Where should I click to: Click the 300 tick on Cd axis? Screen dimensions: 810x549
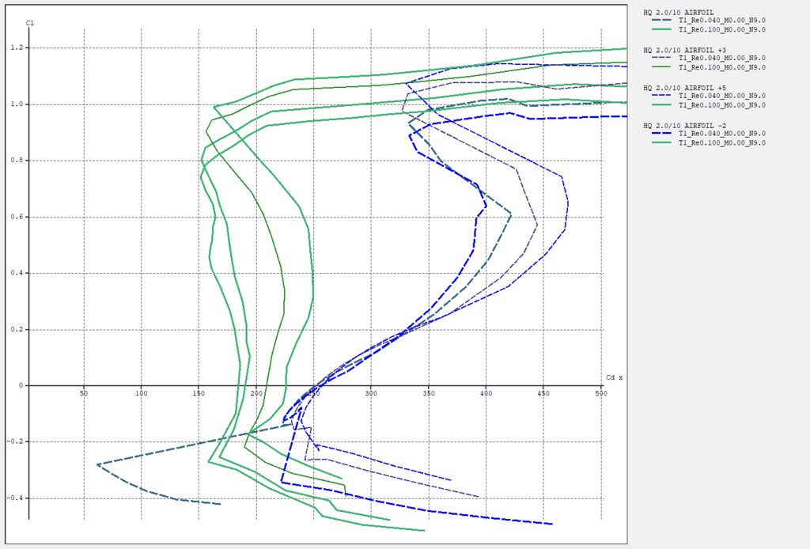click(x=371, y=393)
